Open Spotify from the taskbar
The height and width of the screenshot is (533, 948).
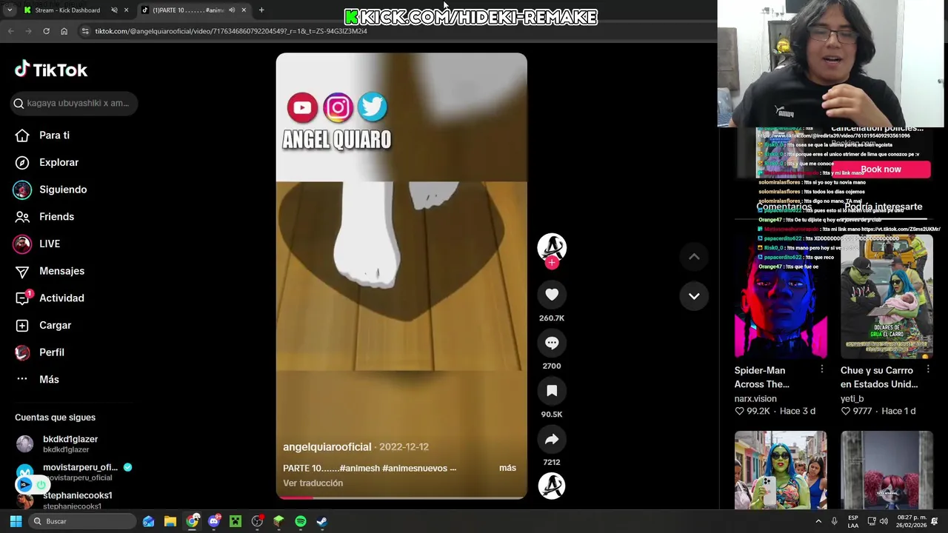(x=300, y=521)
